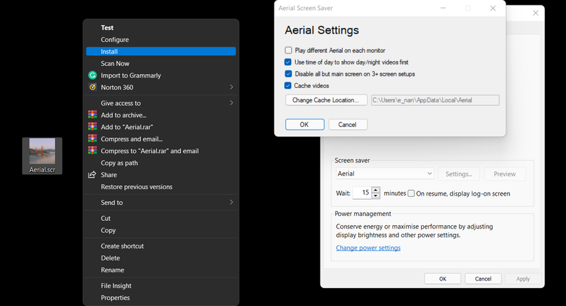The image size is (566, 306).
Task: Click WinRAR icon beside Add to archive
Action: (93, 115)
